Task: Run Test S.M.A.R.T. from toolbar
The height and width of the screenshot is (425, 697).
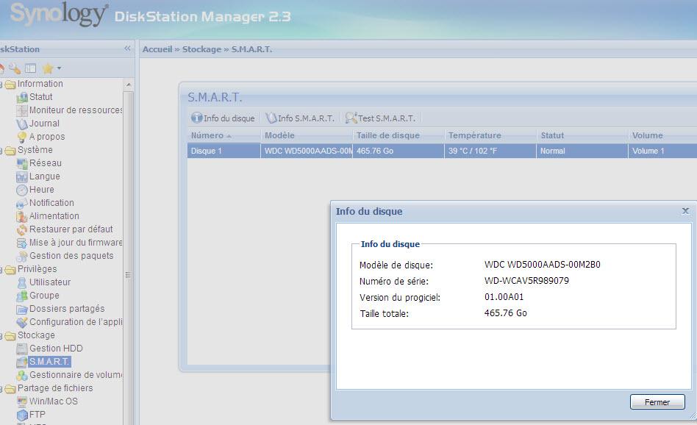Action: pyautogui.click(x=380, y=118)
